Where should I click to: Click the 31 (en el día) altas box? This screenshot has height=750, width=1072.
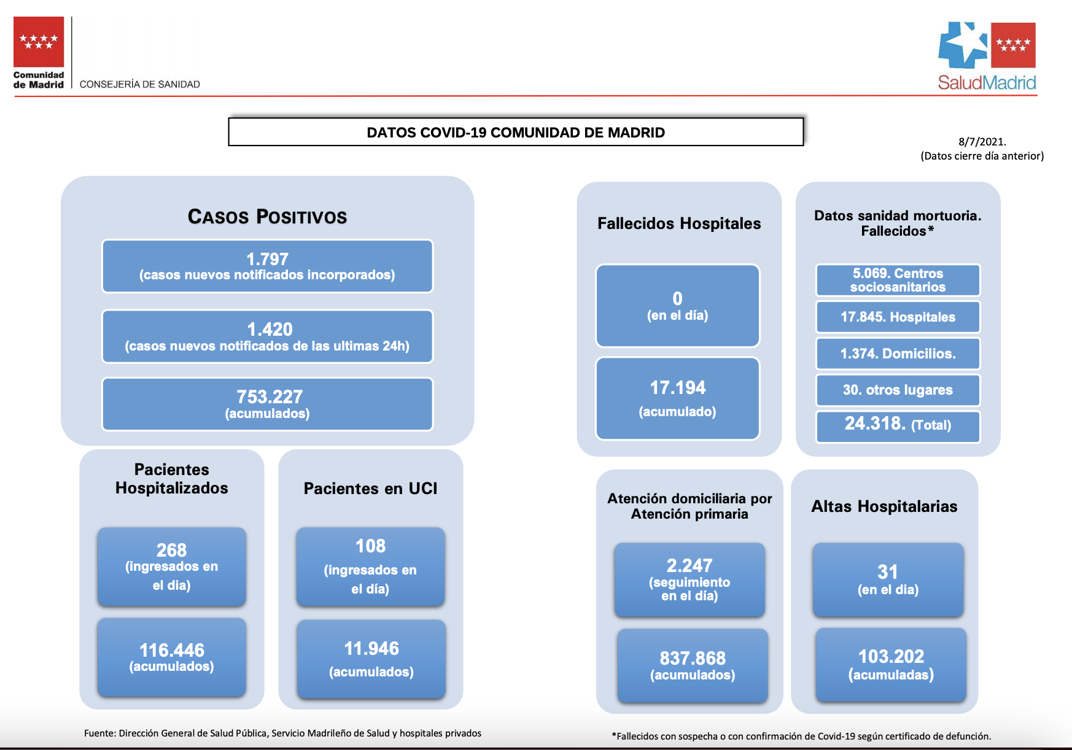[x=888, y=579]
